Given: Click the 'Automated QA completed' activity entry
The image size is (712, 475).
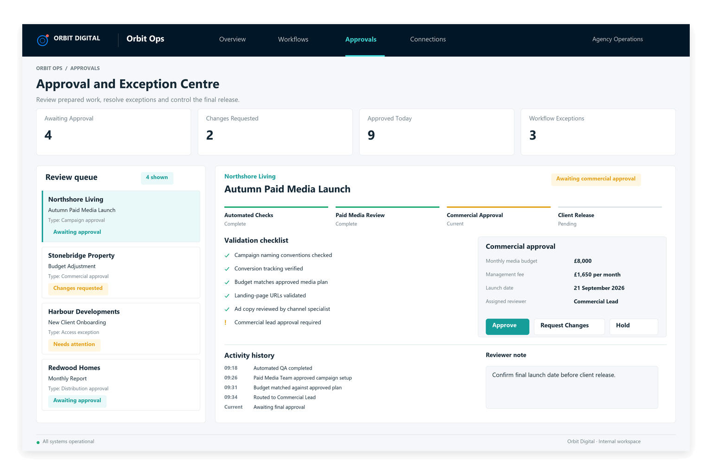Looking at the screenshot, I should coord(283,368).
